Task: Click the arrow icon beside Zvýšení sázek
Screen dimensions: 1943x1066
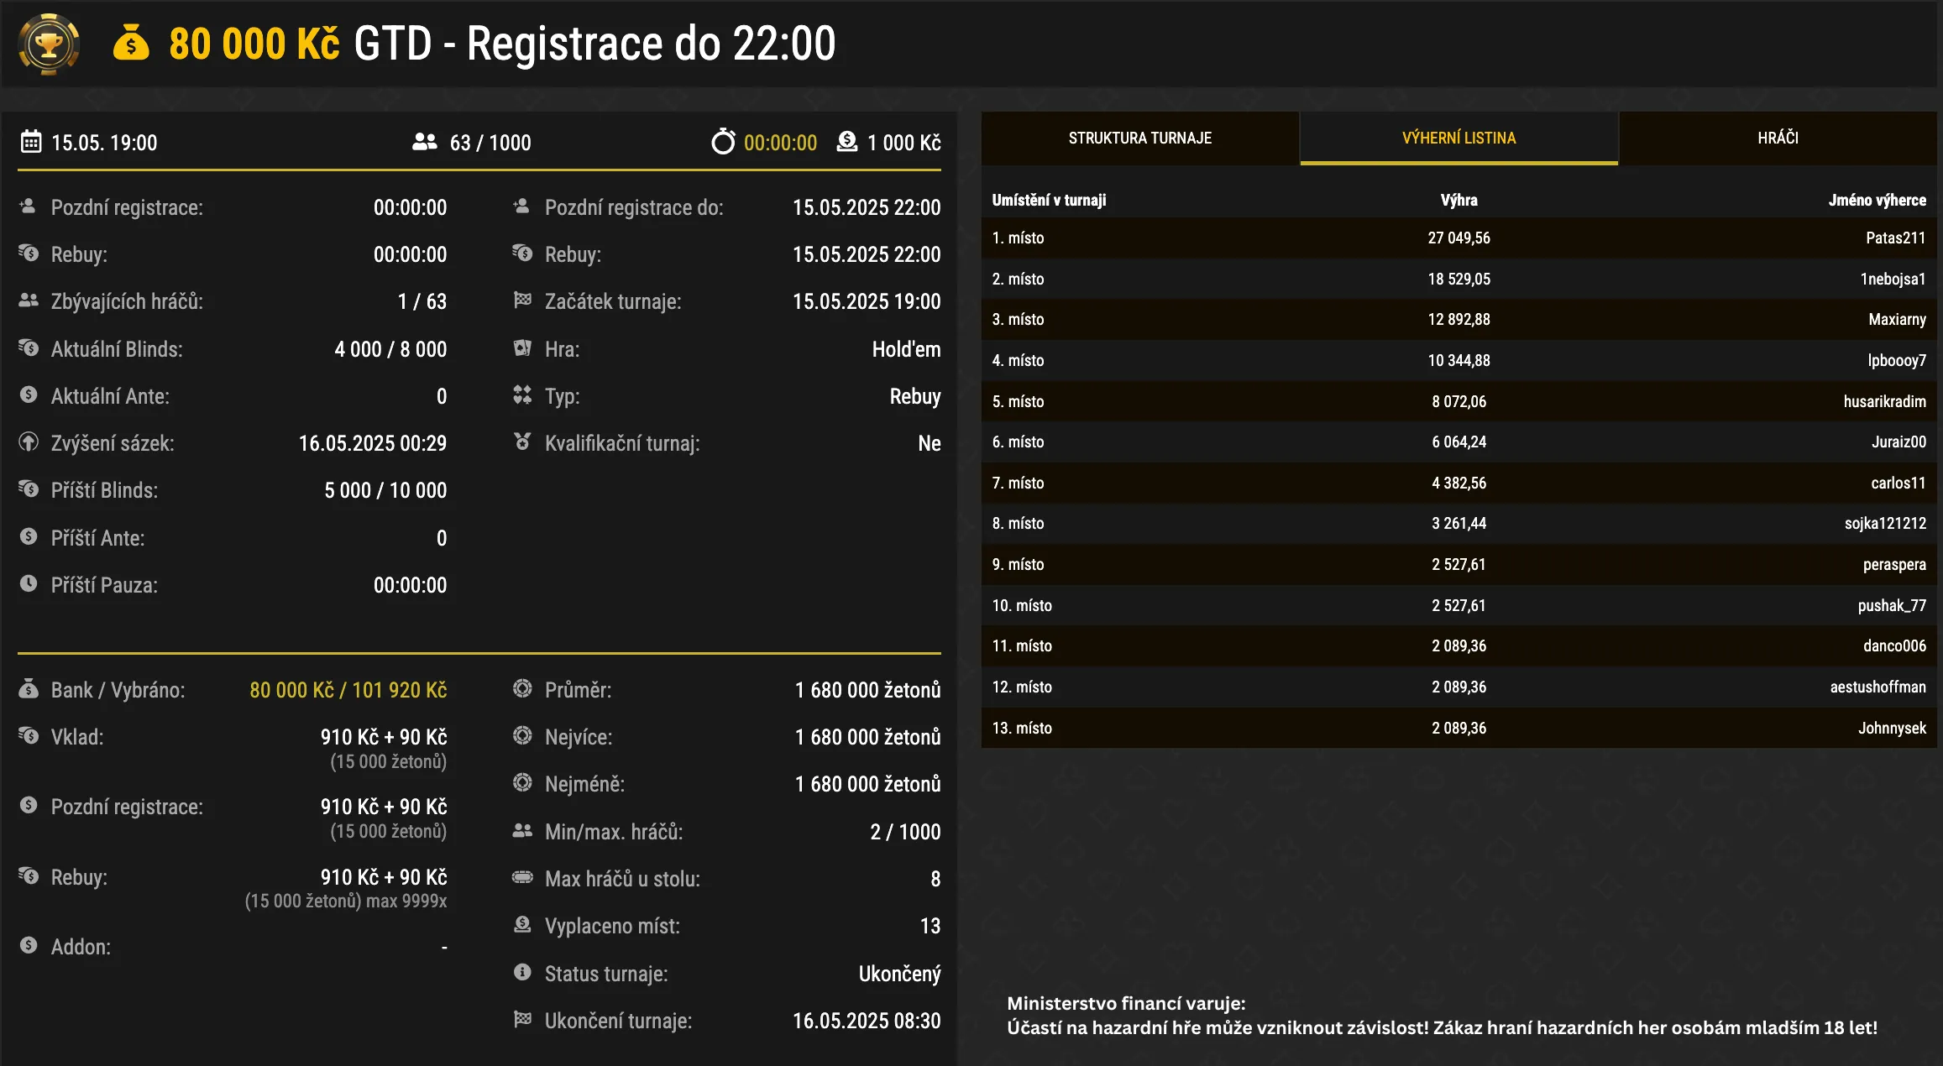Action: coord(28,442)
